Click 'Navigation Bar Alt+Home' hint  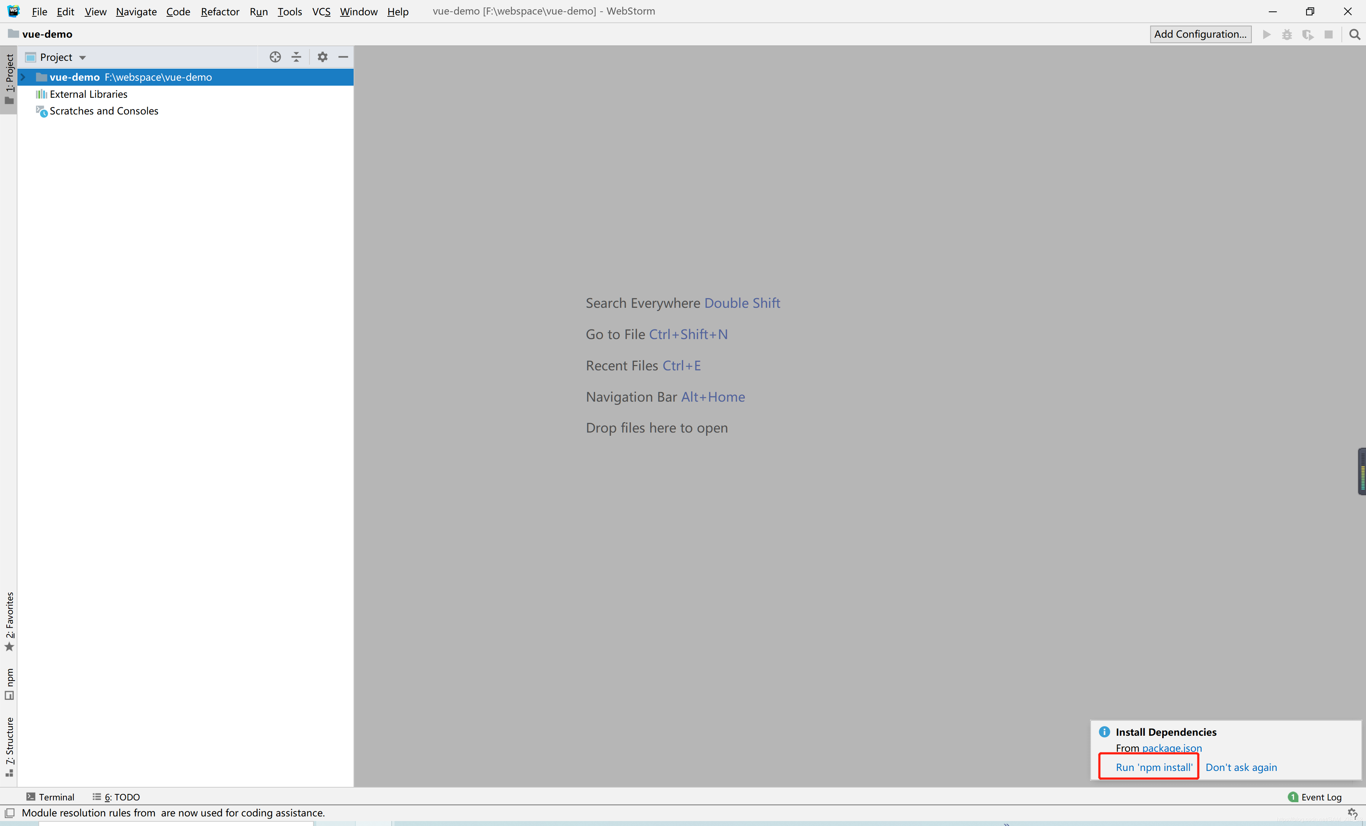(665, 397)
